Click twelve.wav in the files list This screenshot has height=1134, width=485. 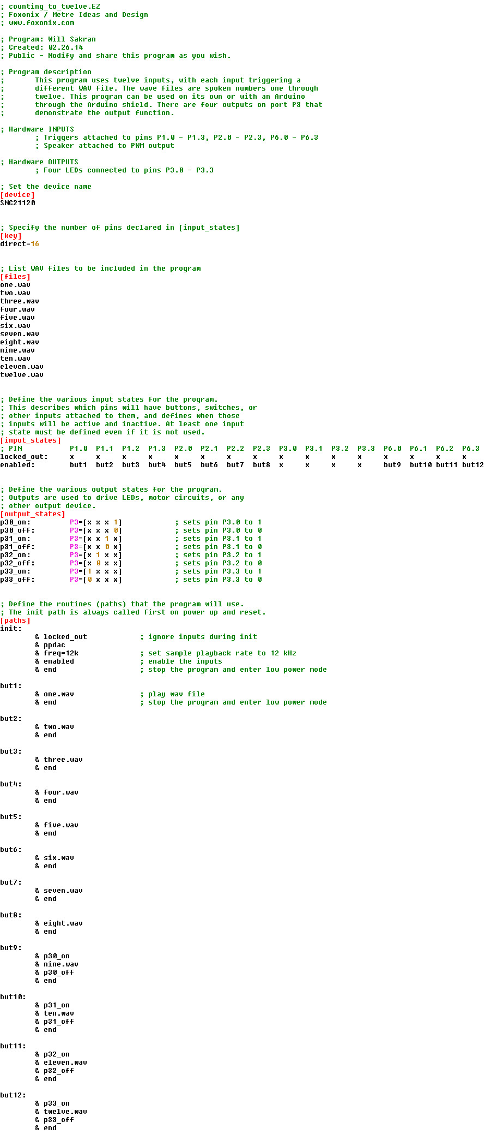tap(22, 375)
